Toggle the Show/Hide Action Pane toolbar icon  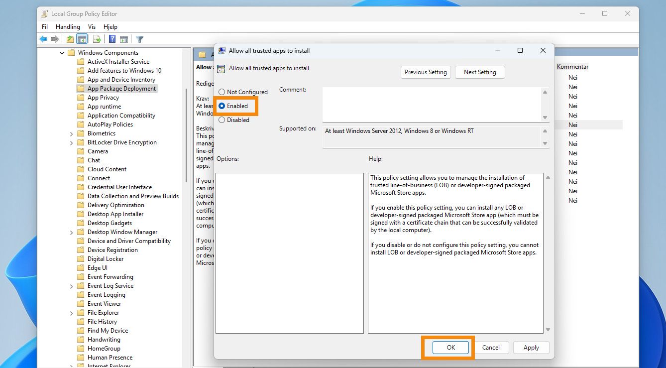124,39
